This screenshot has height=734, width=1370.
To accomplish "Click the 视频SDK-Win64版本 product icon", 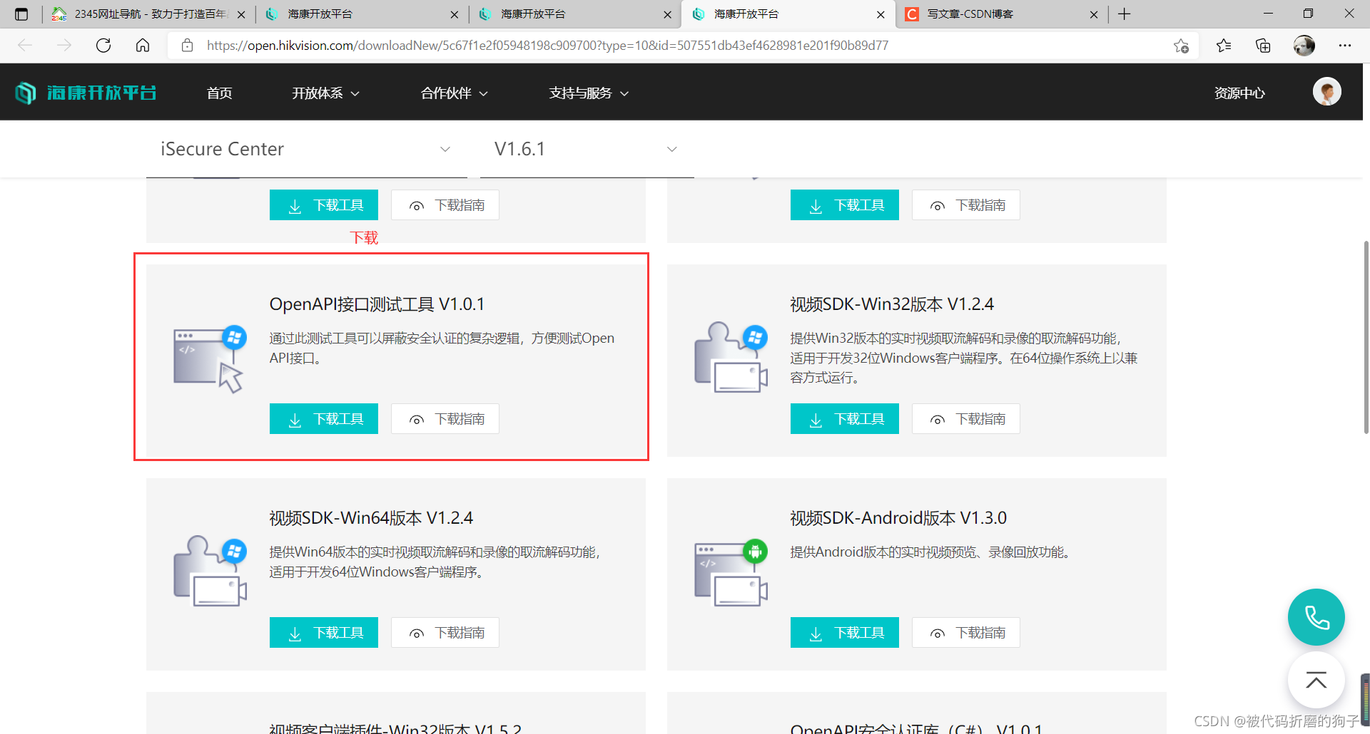I will coord(210,571).
